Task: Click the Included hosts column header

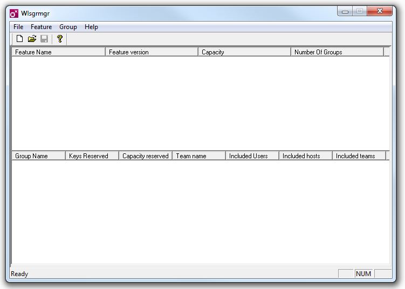Action: [306, 156]
